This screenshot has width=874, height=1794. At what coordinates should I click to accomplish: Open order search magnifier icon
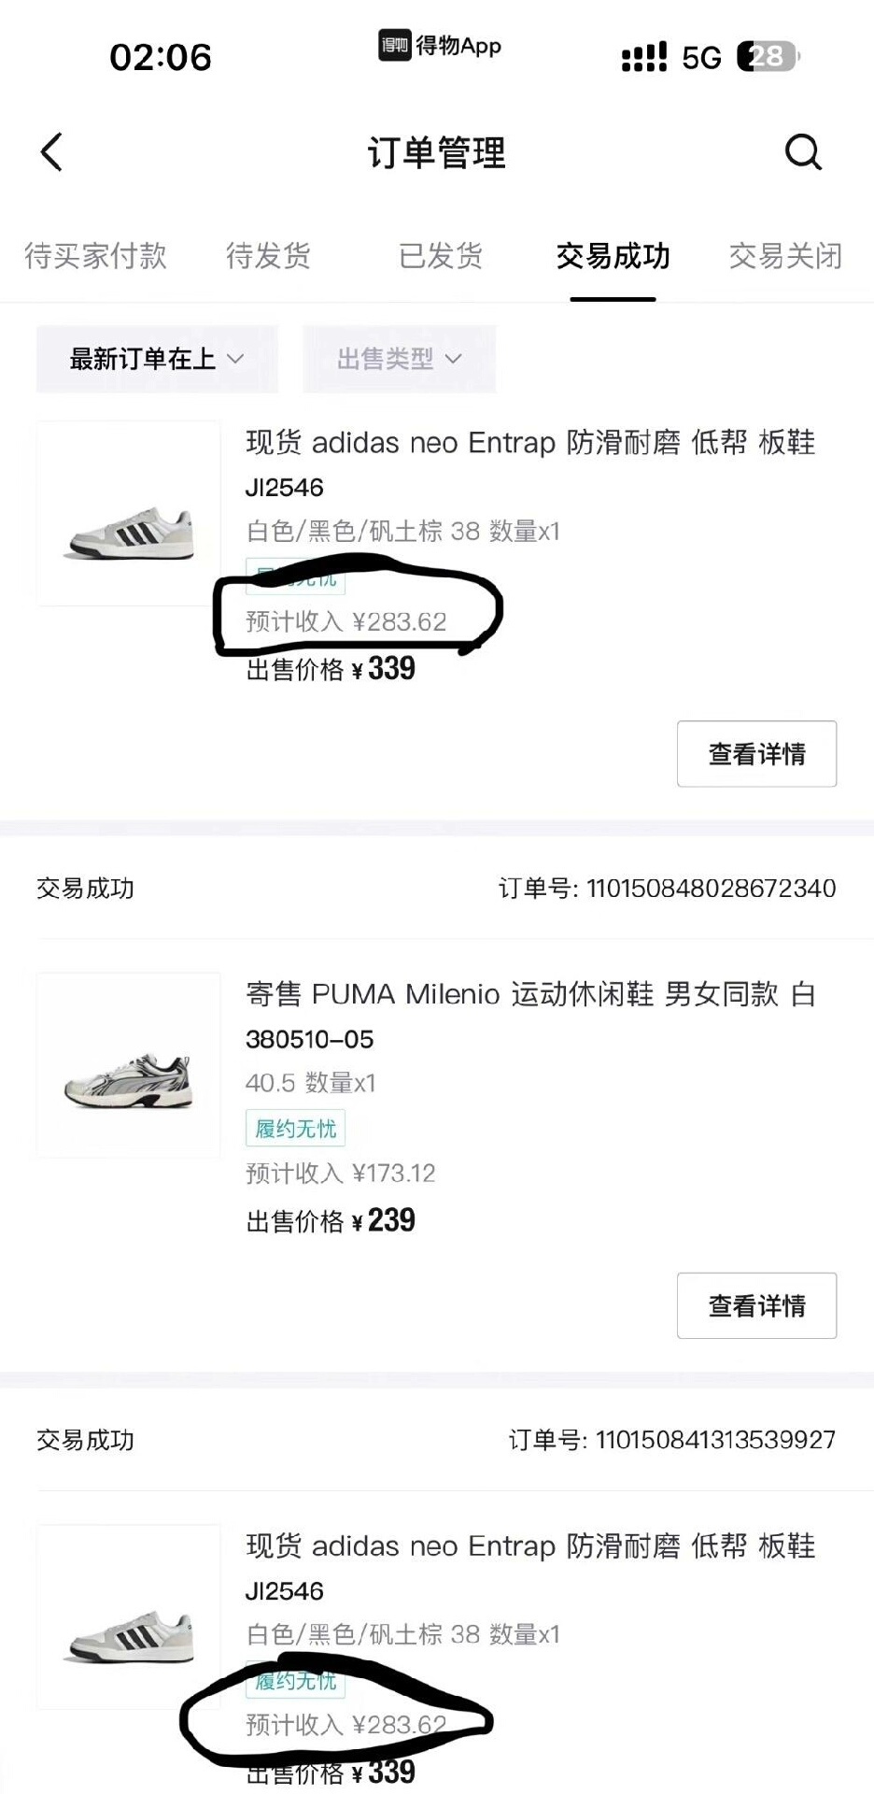(803, 152)
